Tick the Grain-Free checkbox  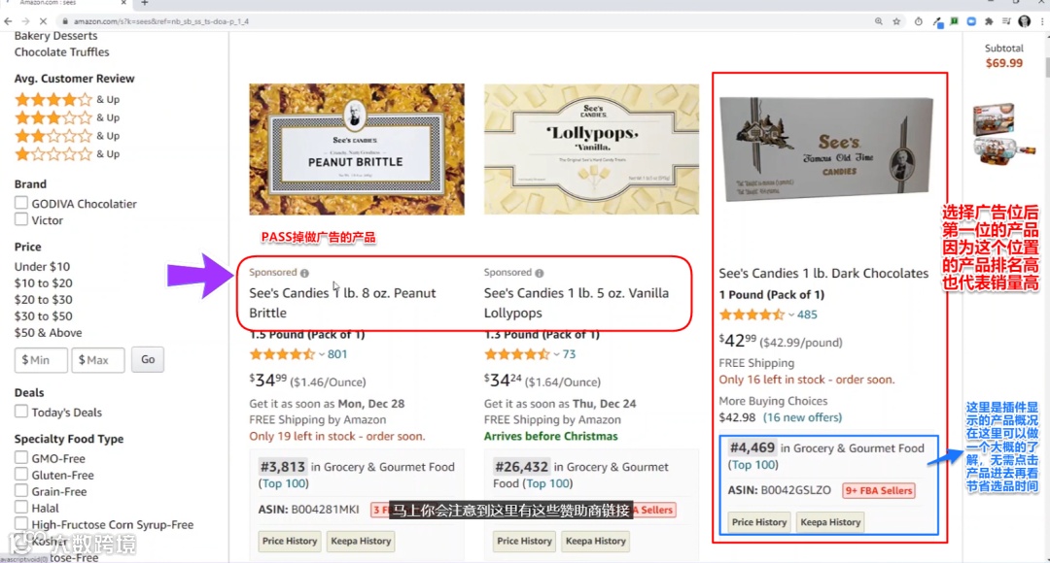tap(21, 491)
